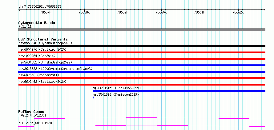Click the 78661k ruler tick label
Screen dimensions: 274x130
coord(199,12)
